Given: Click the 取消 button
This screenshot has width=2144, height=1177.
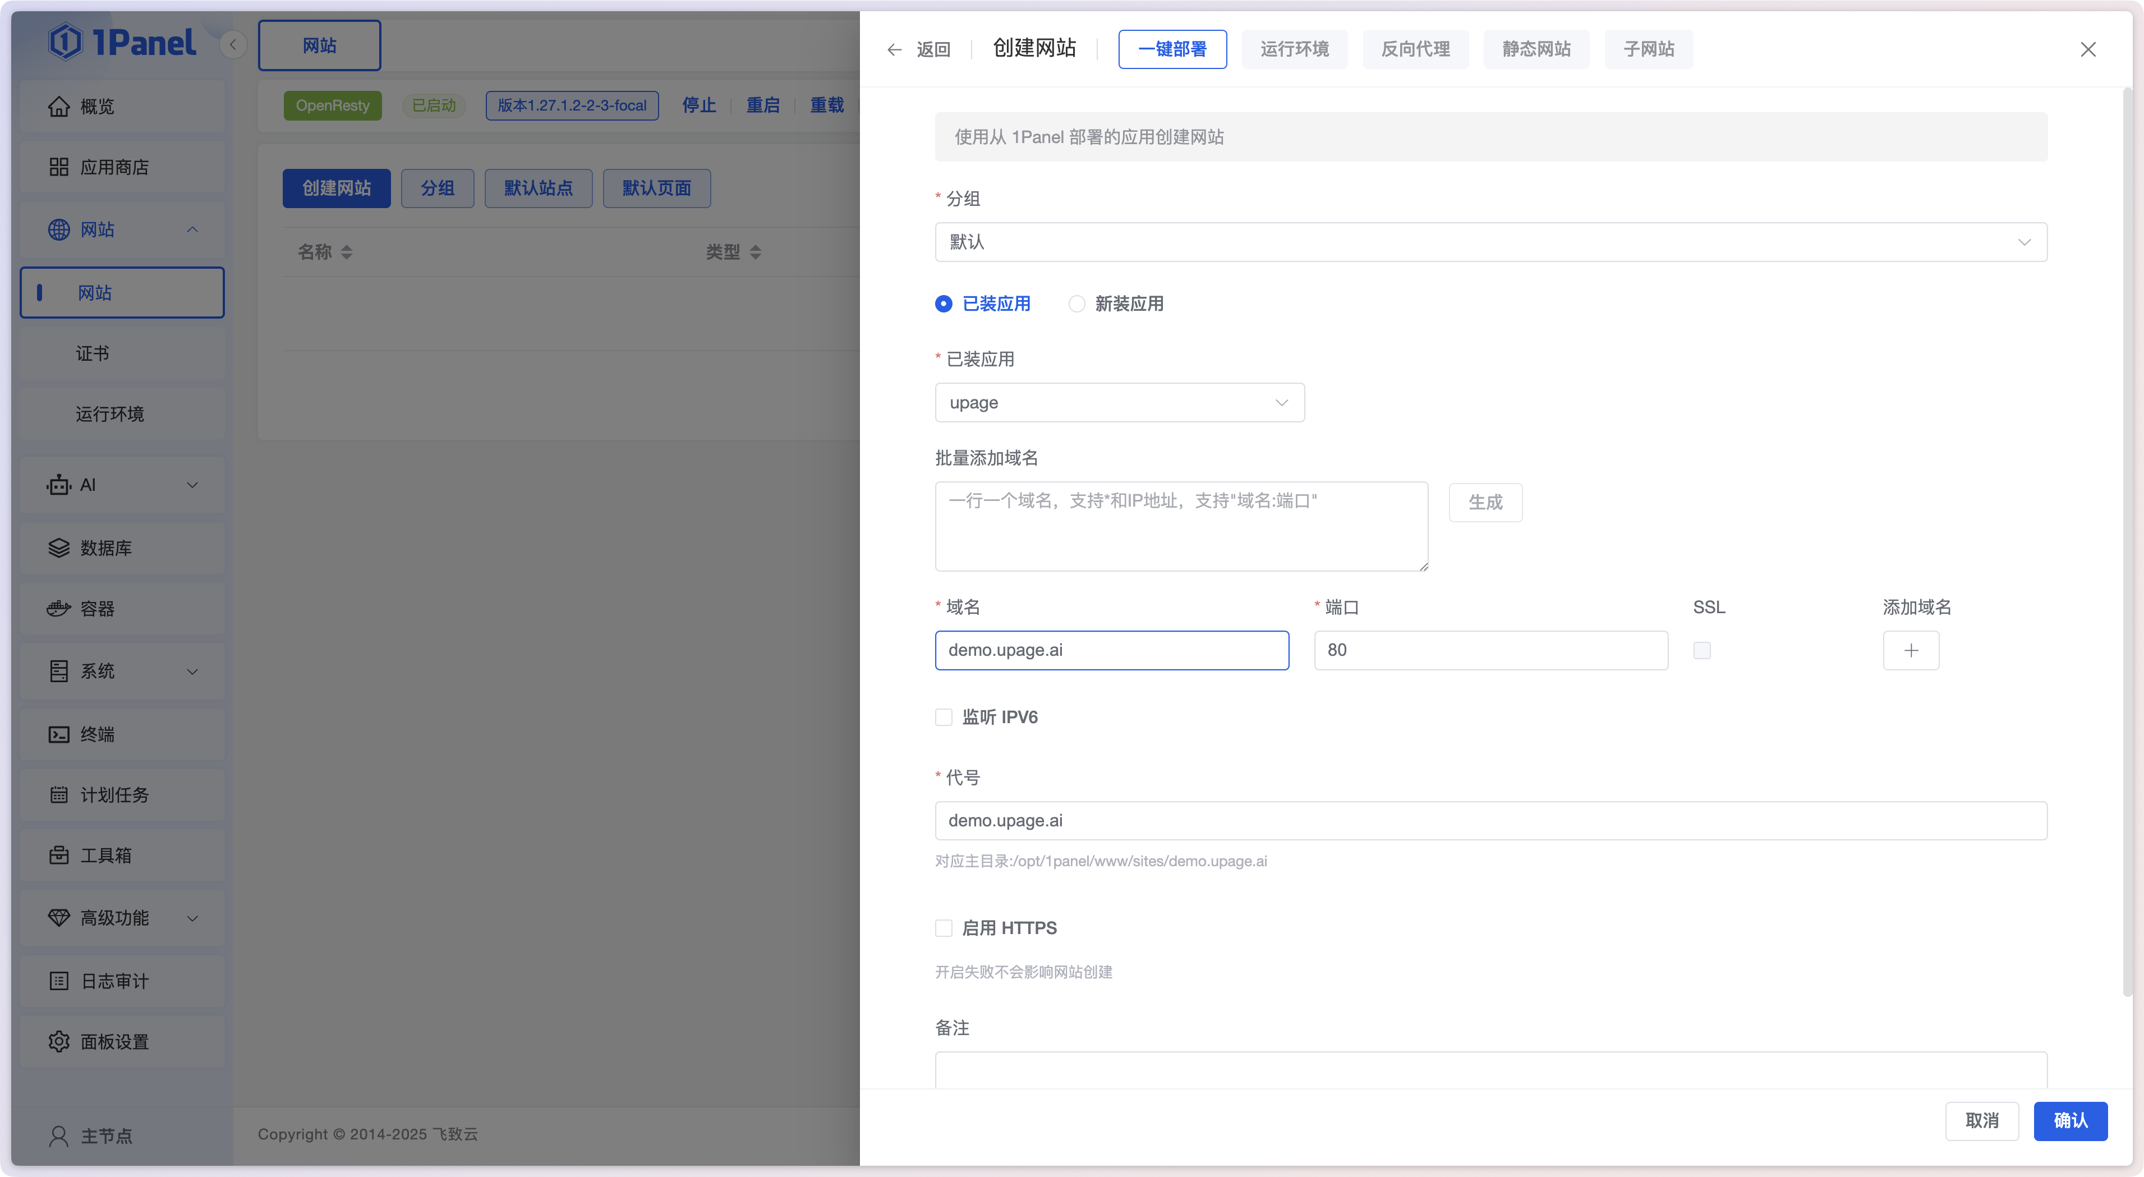Looking at the screenshot, I should (1982, 1120).
